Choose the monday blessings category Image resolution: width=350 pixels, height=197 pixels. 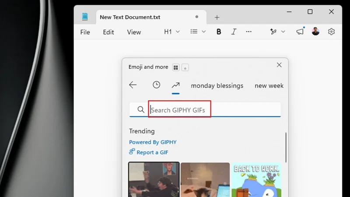217,85
